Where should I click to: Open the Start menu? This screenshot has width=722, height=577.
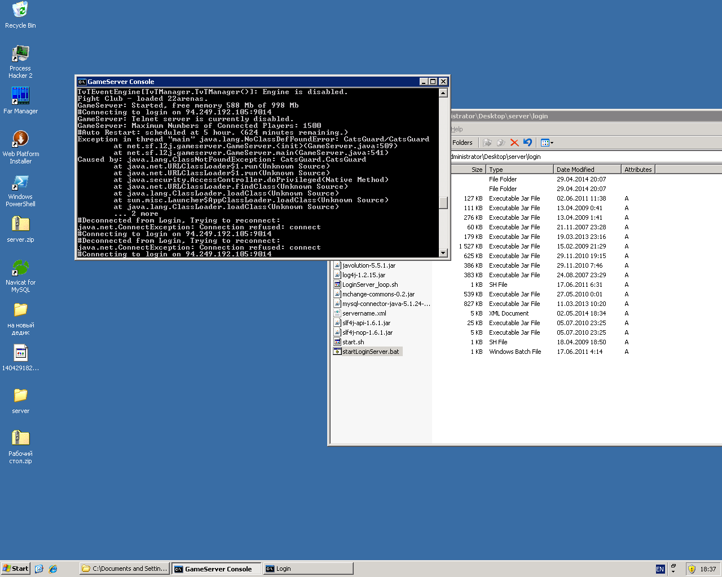[15, 569]
